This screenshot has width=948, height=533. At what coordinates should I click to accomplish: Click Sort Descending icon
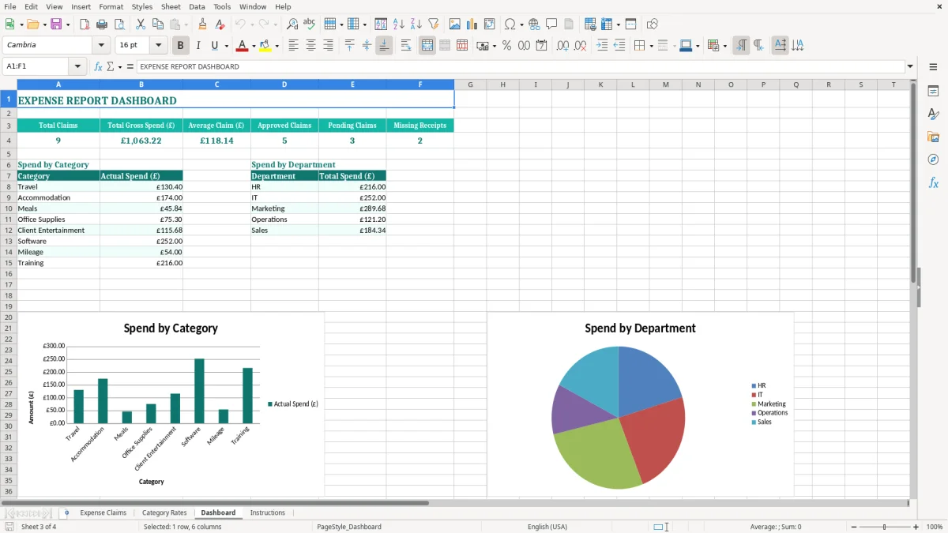pyautogui.click(x=416, y=24)
